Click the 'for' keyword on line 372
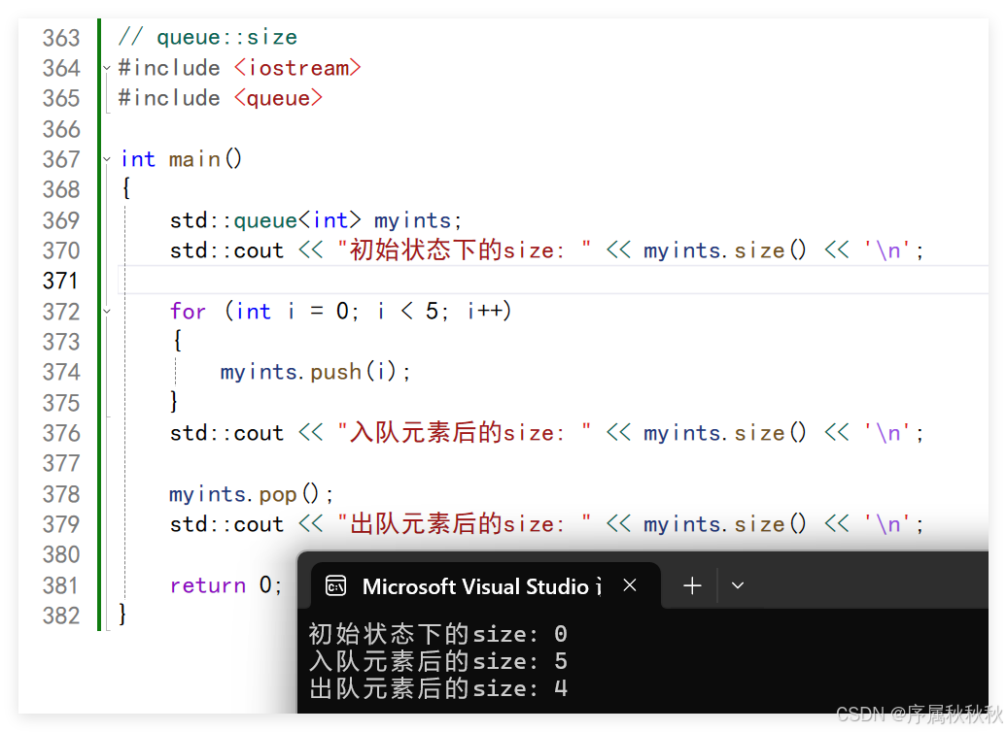 pyautogui.click(x=188, y=311)
